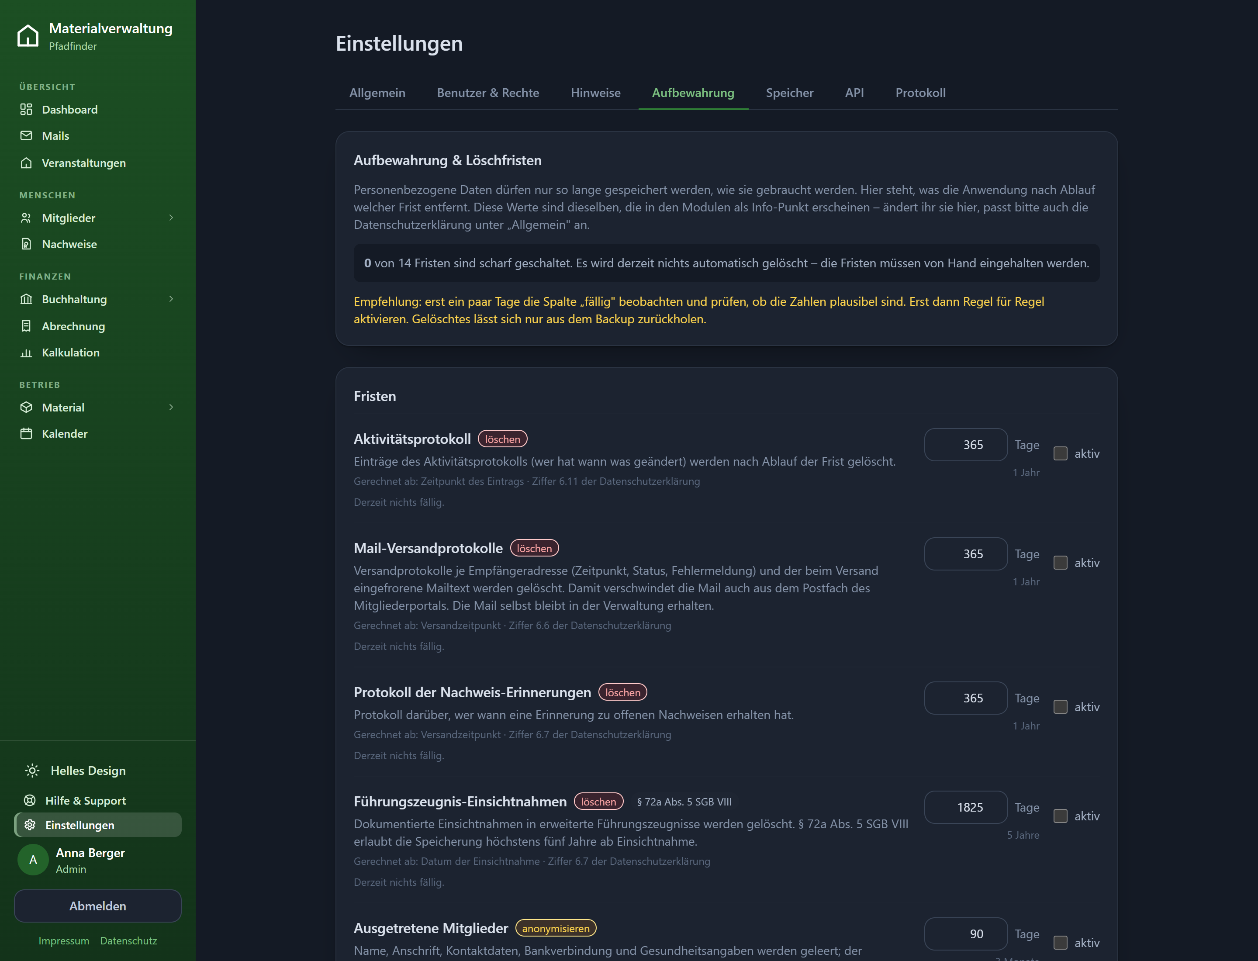Activate Führungszeugnis-Einsichtnahmen aktiv checkbox
1258x961 pixels.
[1061, 816]
